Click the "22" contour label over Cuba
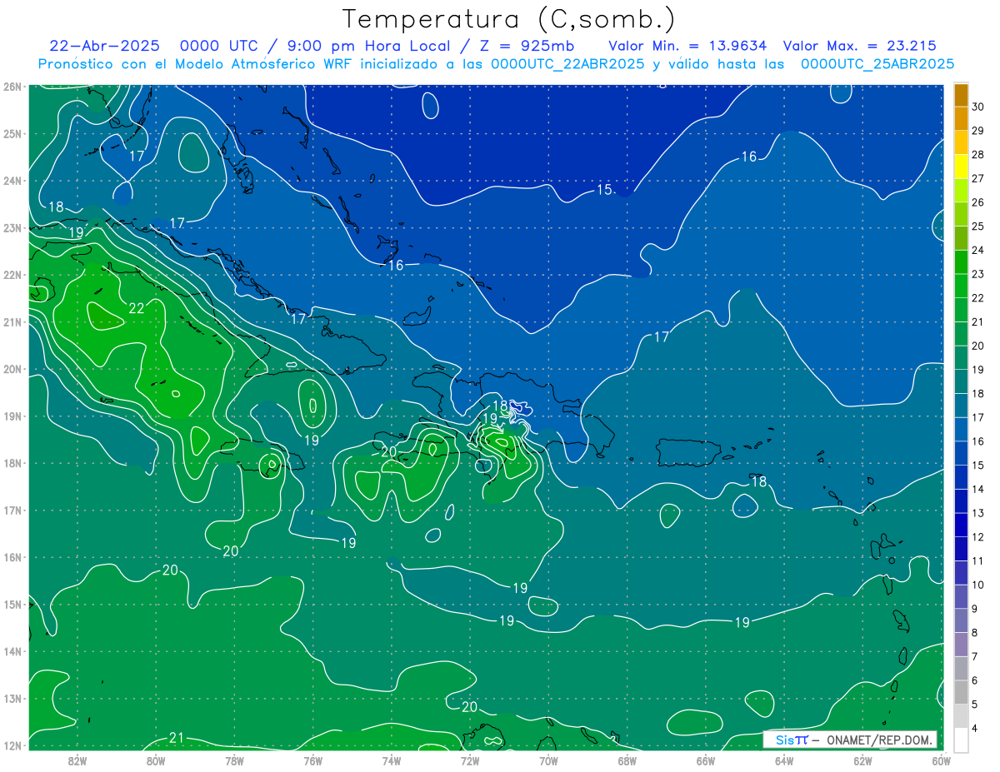The width and height of the screenshot is (1000, 772). pos(137,308)
